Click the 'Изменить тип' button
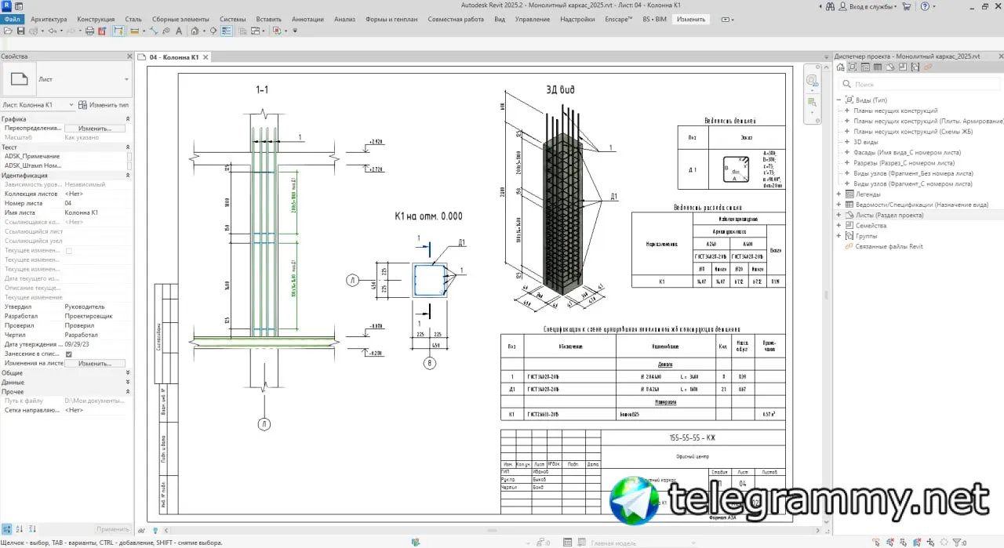Viewport: 1004px width, 548px height. [x=104, y=104]
